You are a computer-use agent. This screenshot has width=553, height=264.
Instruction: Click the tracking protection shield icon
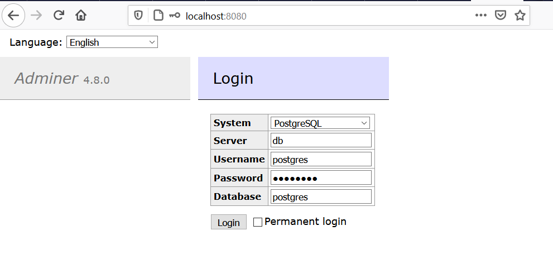click(138, 16)
